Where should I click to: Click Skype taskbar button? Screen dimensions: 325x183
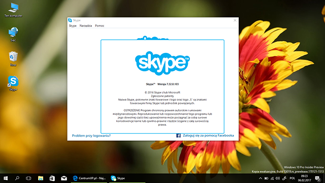point(127,178)
